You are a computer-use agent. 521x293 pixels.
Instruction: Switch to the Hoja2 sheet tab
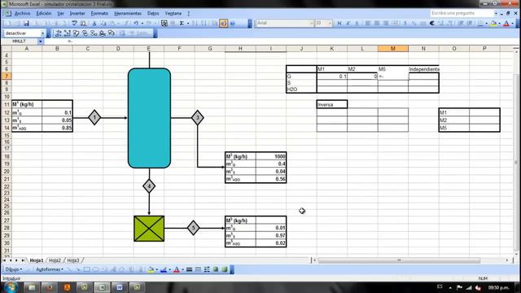(55, 260)
